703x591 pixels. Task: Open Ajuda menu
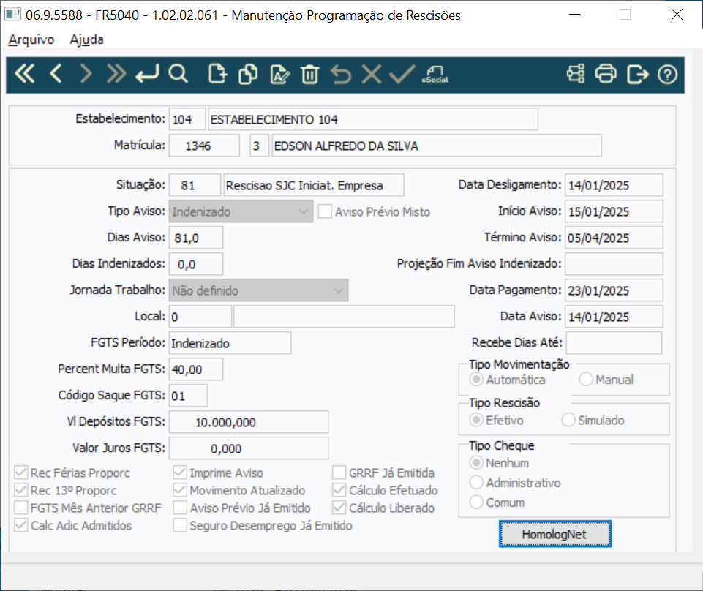point(86,39)
